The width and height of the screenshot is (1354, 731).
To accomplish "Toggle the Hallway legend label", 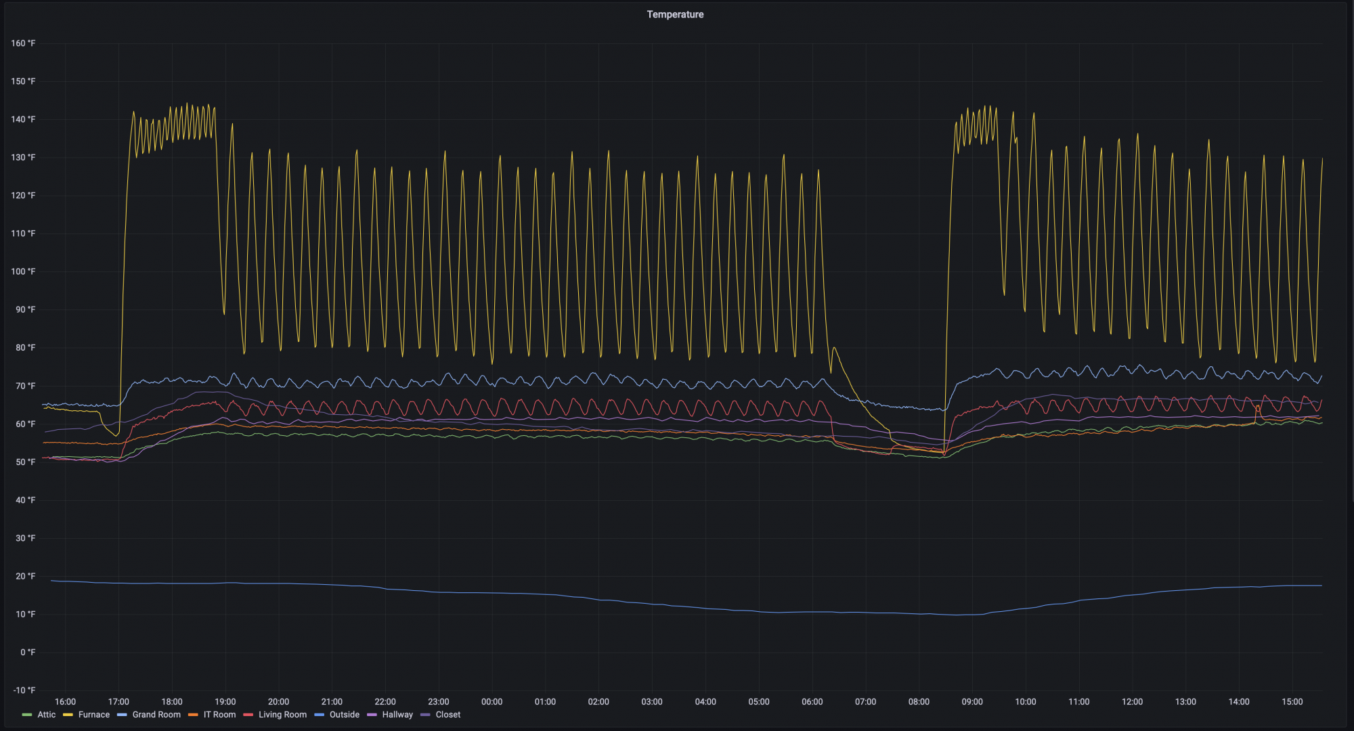I will click(397, 715).
